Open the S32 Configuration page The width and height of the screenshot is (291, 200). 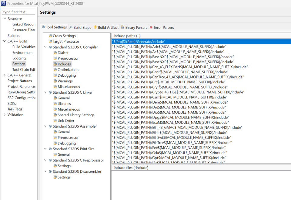21,98
